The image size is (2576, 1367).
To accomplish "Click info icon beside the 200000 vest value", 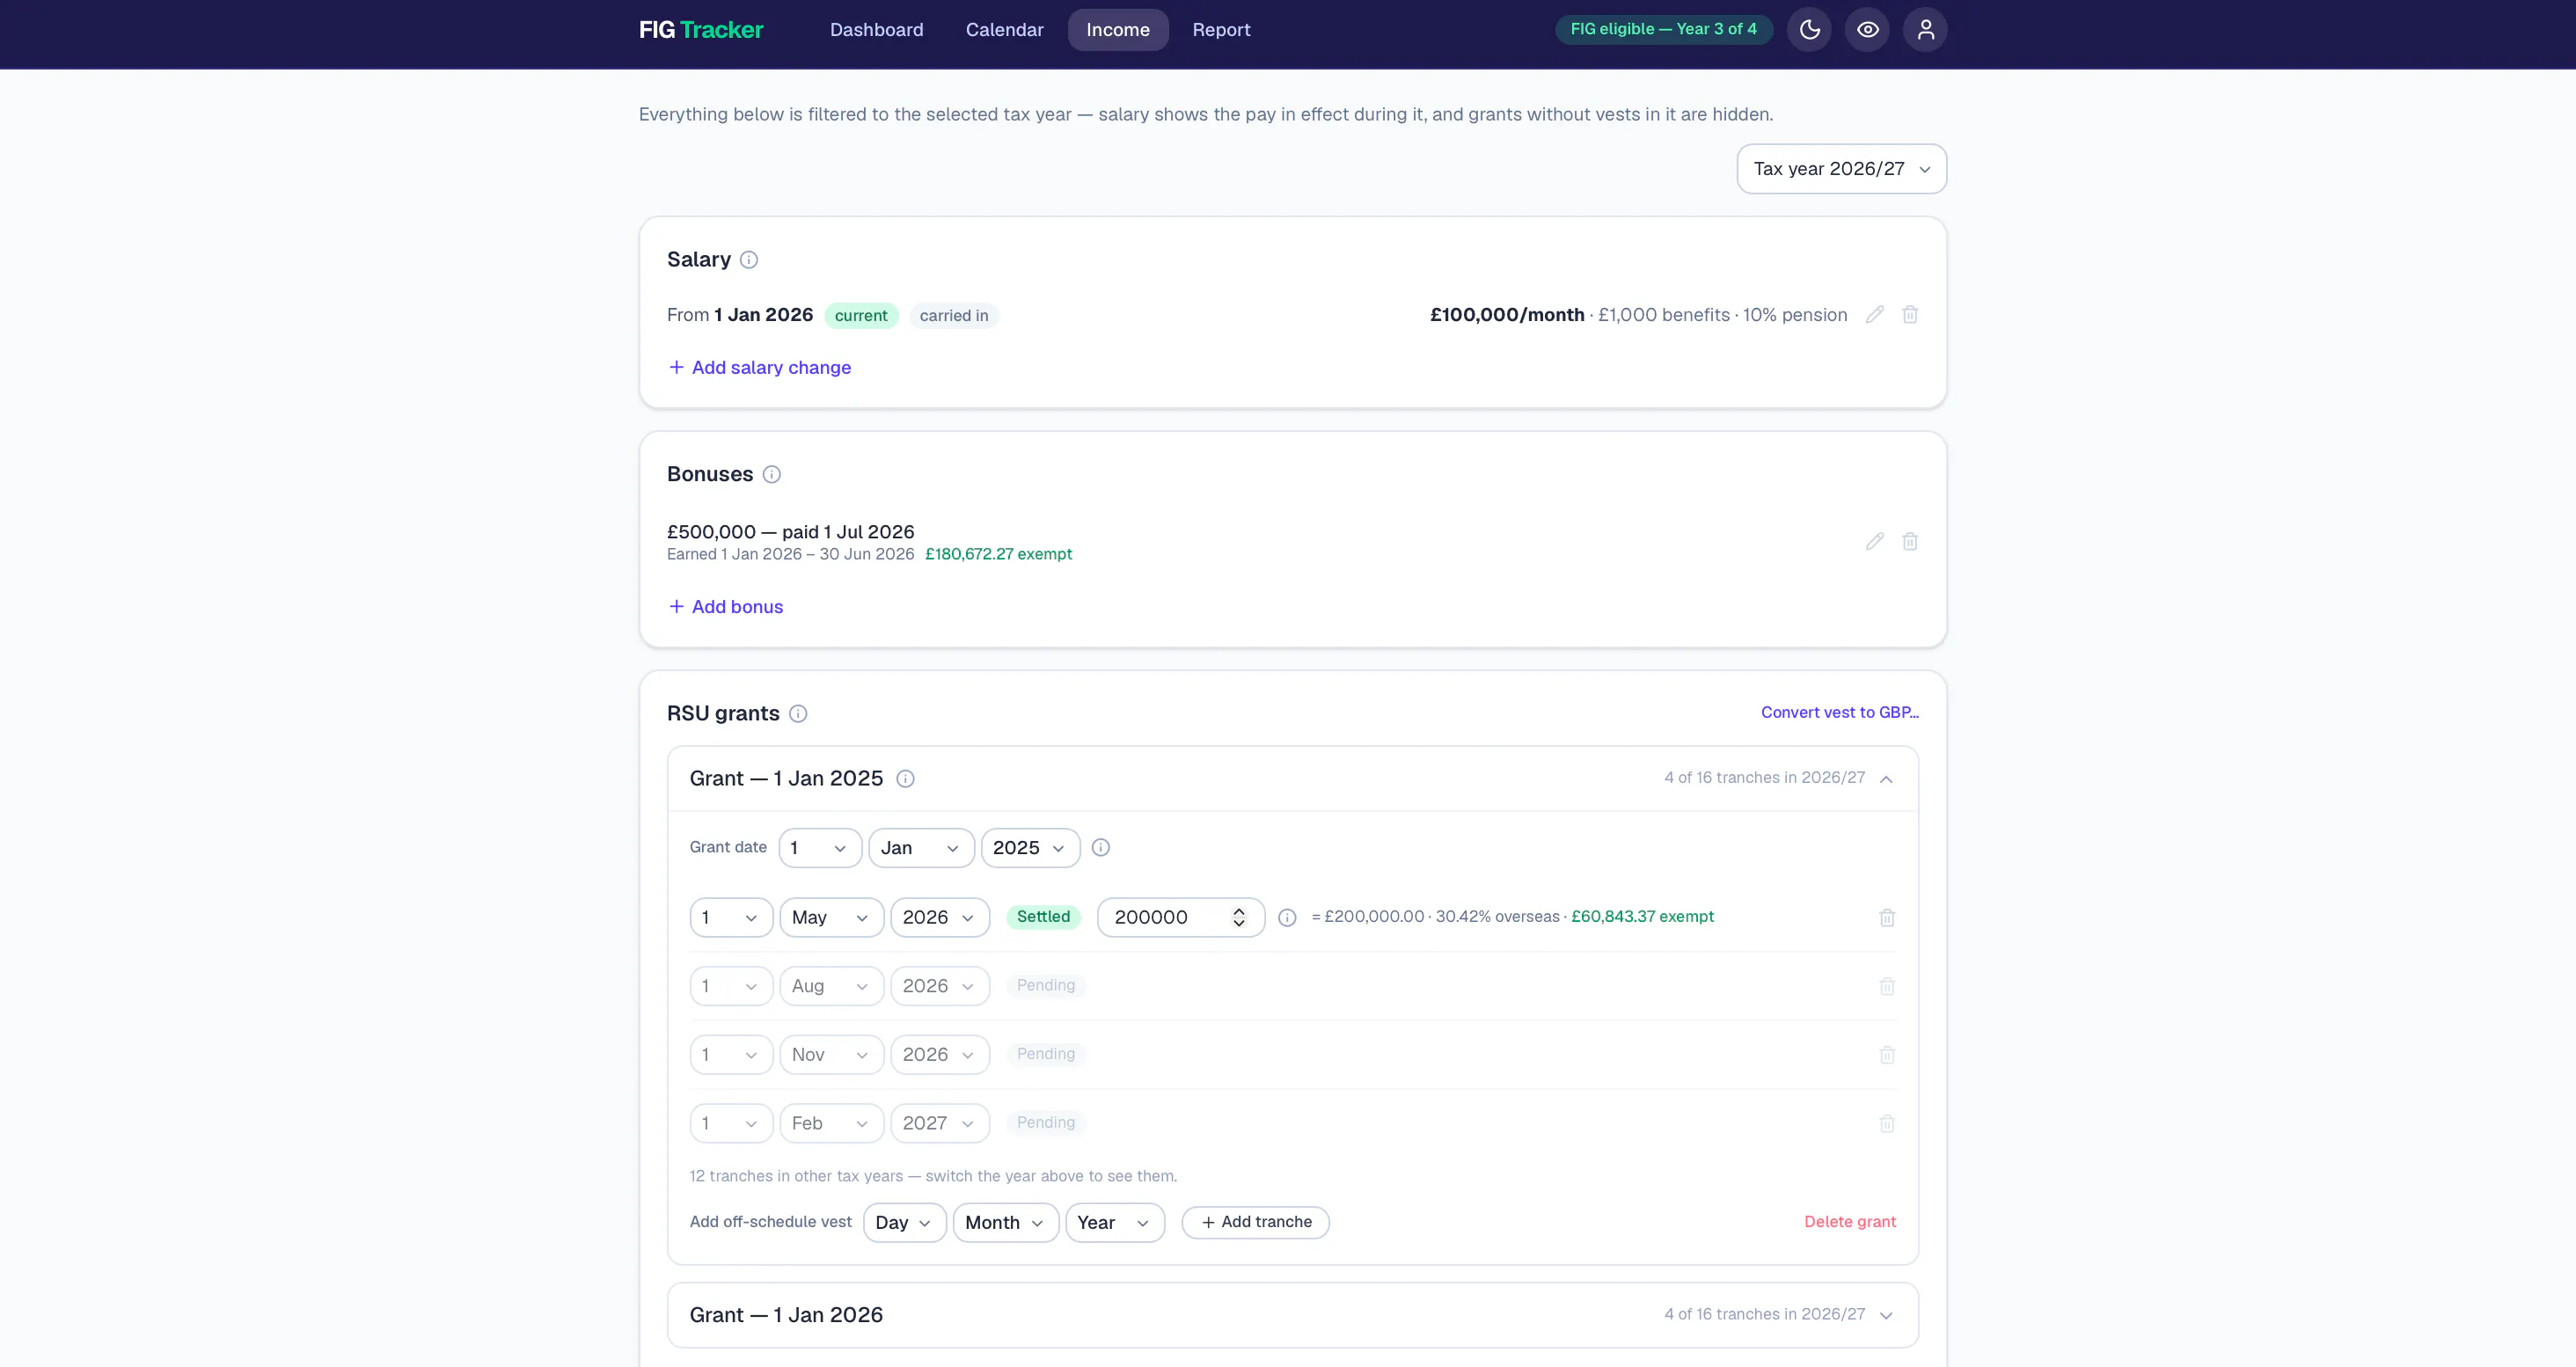I will (1287, 918).
